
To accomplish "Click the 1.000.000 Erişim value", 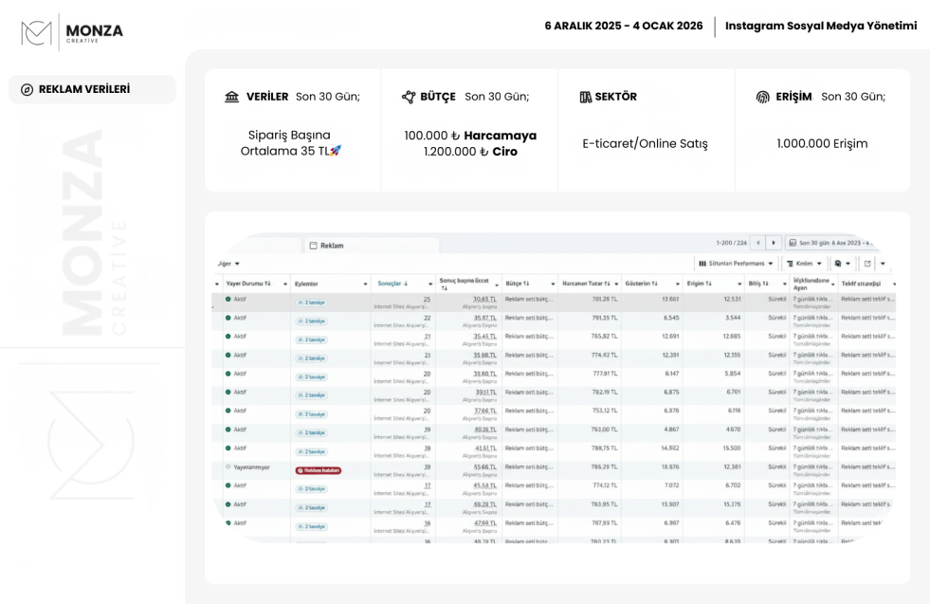I will (822, 143).
